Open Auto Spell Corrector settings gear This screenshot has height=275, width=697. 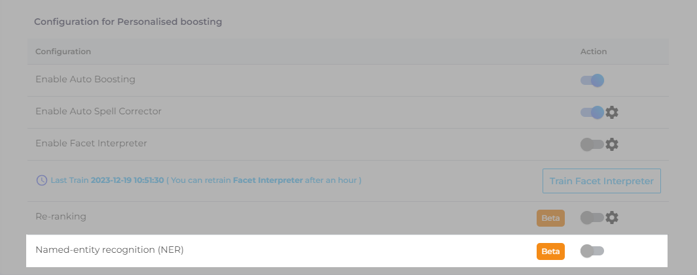[x=612, y=112]
